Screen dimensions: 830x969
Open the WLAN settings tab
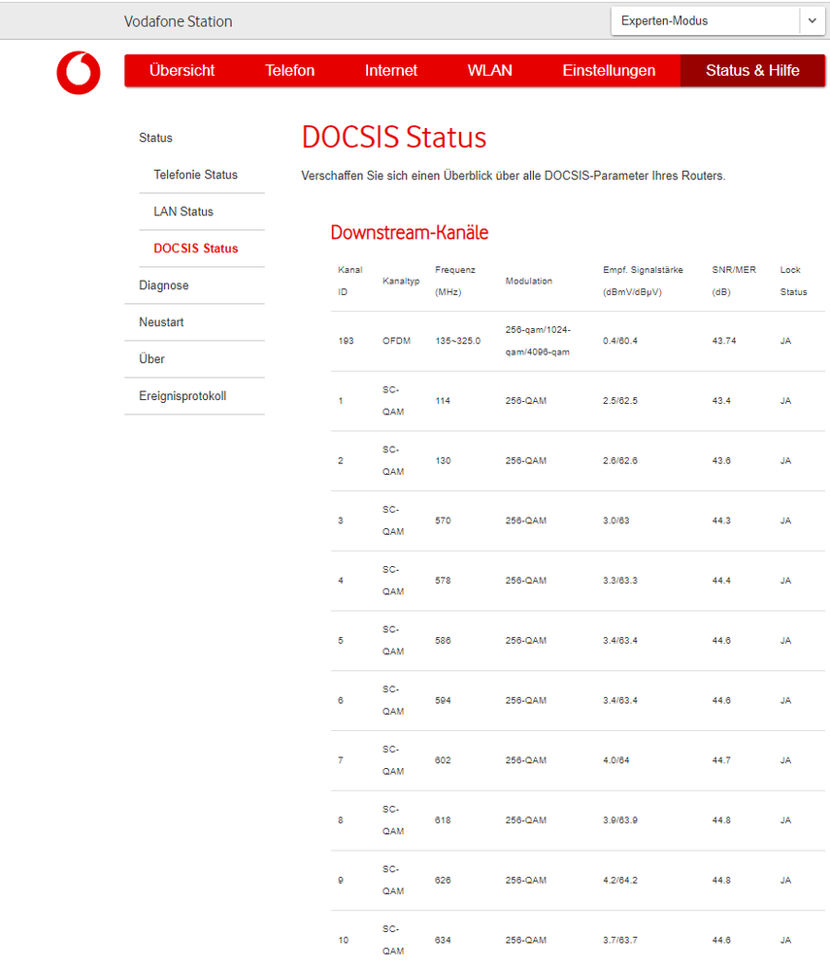pos(489,70)
